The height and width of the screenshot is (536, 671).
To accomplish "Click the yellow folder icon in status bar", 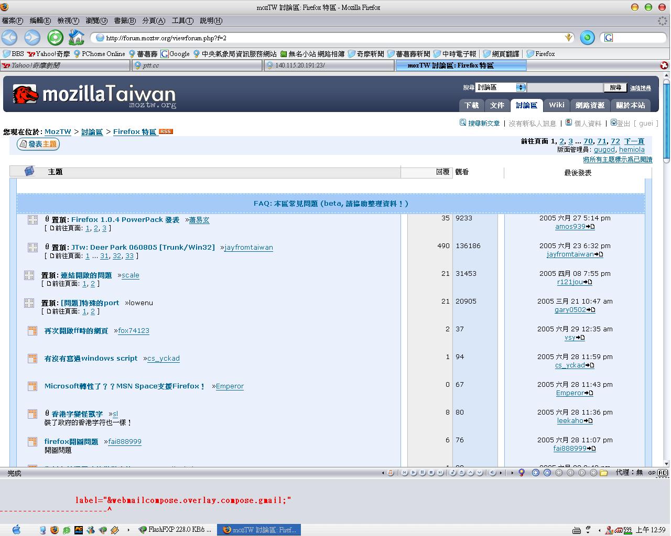I will pyautogui.click(x=604, y=473).
